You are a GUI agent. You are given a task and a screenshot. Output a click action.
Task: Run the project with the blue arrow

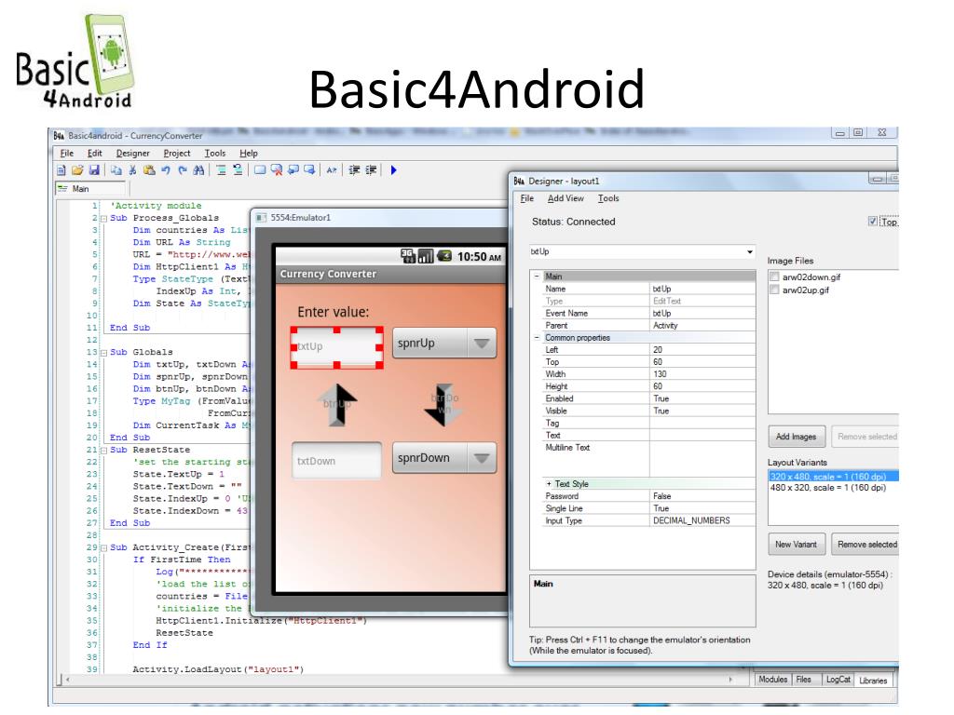coord(394,170)
